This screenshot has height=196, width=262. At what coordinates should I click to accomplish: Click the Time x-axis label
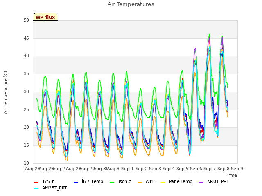[232, 175]
